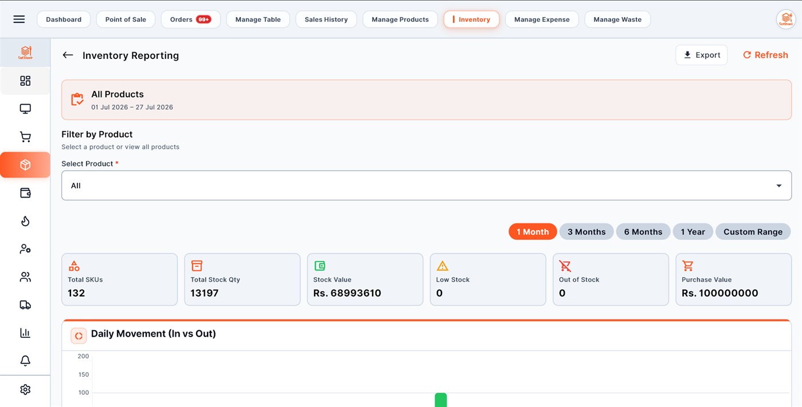Choose the Custom Range option

(x=753, y=232)
